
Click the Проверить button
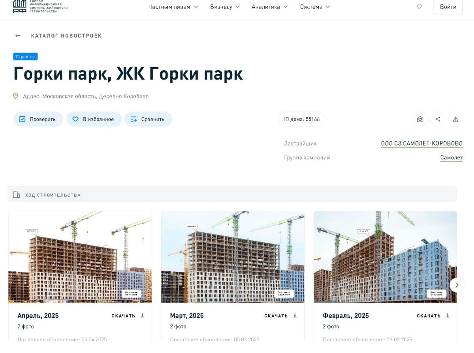coord(38,119)
